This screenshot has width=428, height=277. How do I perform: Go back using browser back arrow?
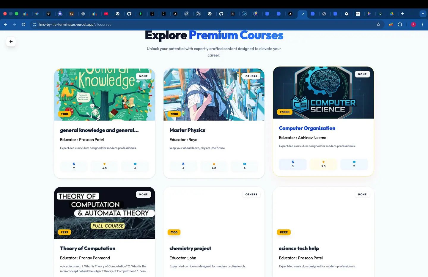6,24
